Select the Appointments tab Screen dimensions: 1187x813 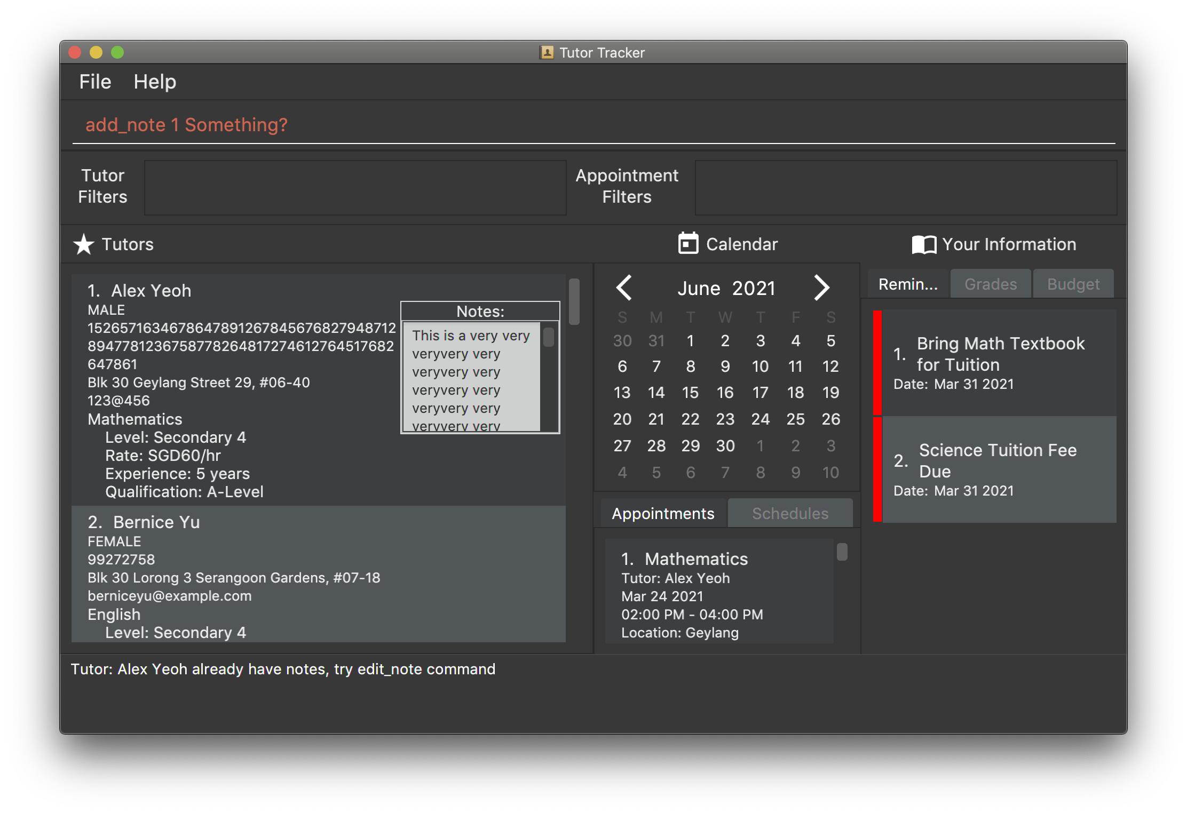(x=663, y=513)
